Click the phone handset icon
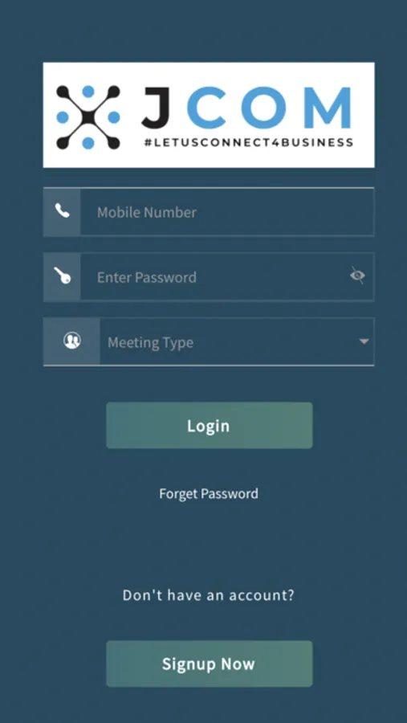407x723 pixels. pyautogui.click(x=63, y=211)
